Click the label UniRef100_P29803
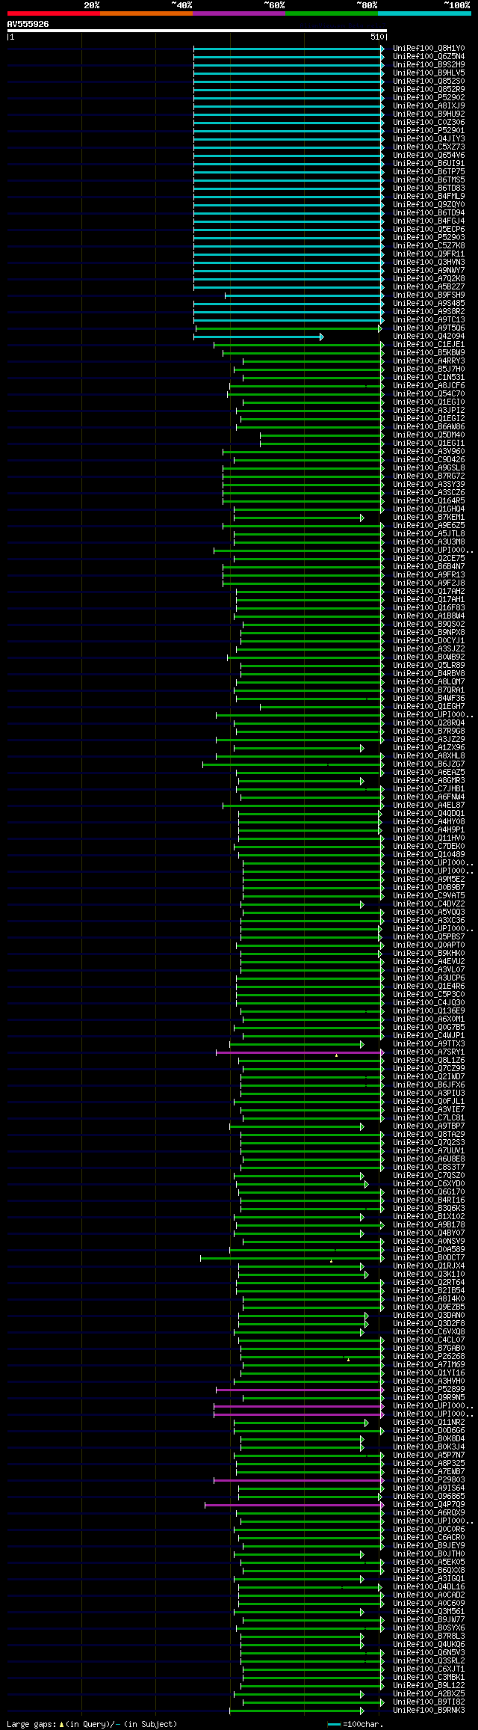The height and width of the screenshot is (1730, 478). pos(429,1480)
